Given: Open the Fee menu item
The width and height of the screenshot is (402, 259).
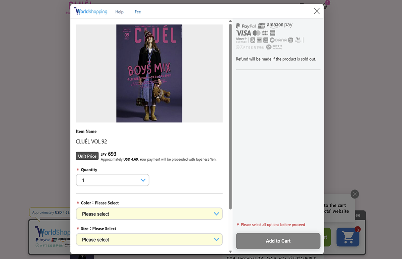Looking at the screenshot, I should click(x=138, y=12).
